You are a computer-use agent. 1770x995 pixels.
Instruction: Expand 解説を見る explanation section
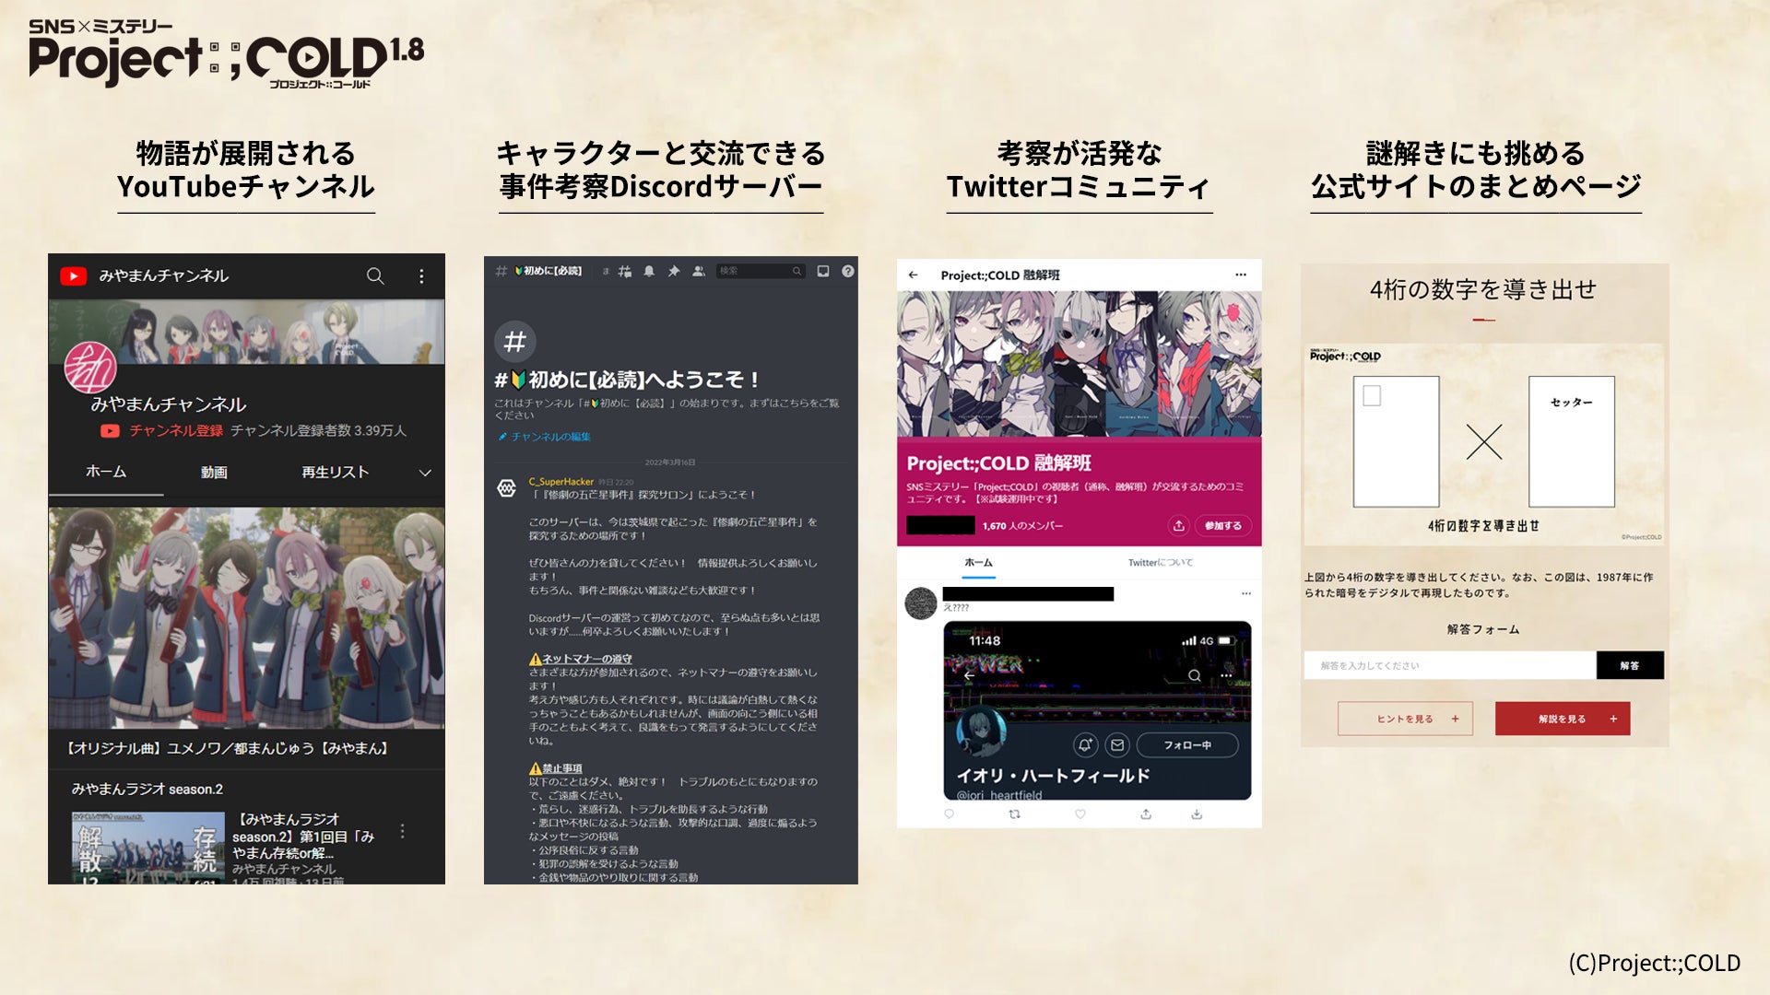pyautogui.click(x=1563, y=719)
